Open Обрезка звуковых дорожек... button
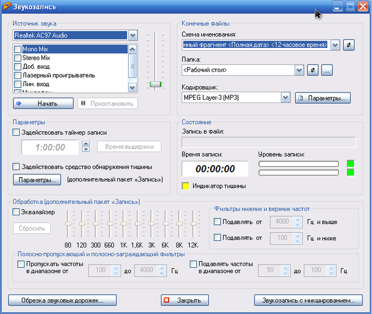The width and height of the screenshot is (372, 314). (x=63, y=300)
